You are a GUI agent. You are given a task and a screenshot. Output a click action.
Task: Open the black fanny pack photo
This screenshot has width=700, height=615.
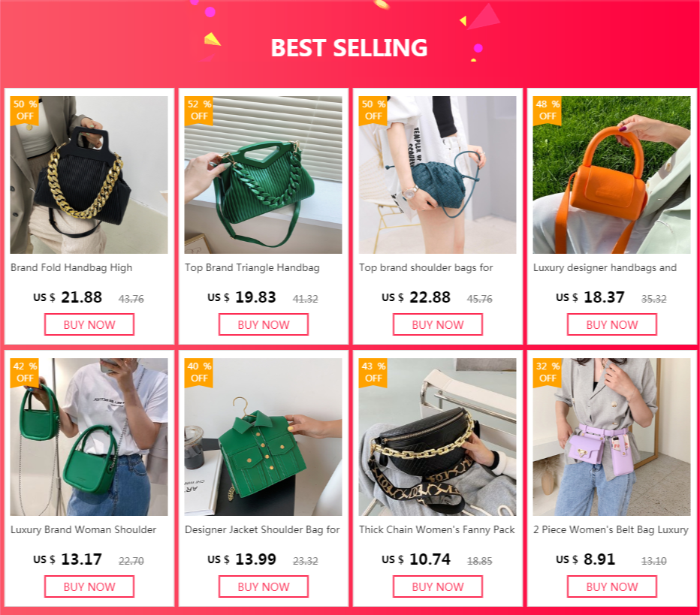tap(437, 437)
